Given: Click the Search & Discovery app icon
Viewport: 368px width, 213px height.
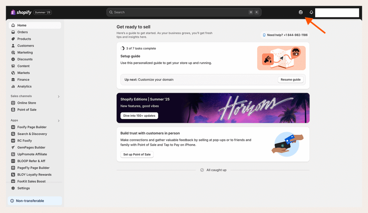Looking at the screenshot, I should [13, 134].
